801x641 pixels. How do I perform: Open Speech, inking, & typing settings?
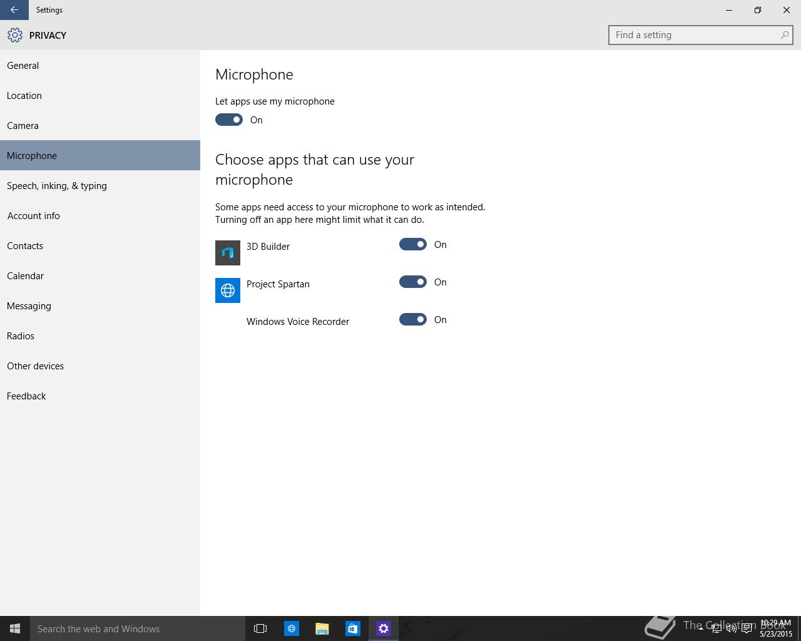tap(100, 185)
